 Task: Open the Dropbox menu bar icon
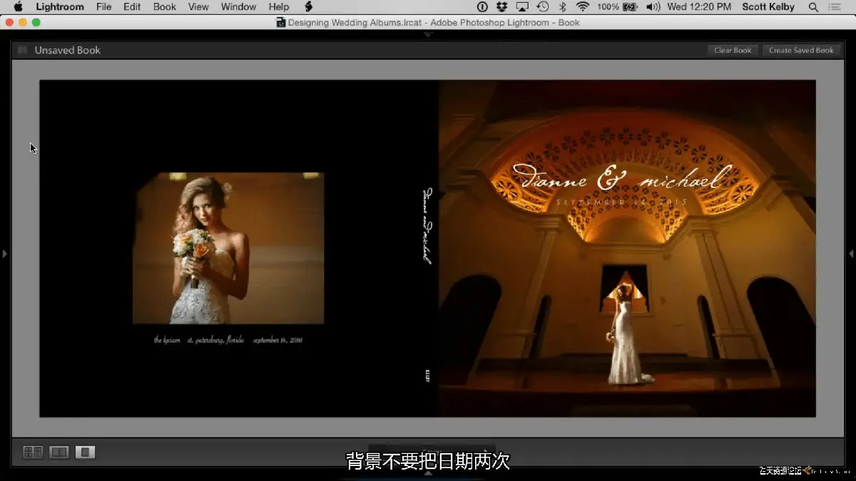(x=501, y=7)
